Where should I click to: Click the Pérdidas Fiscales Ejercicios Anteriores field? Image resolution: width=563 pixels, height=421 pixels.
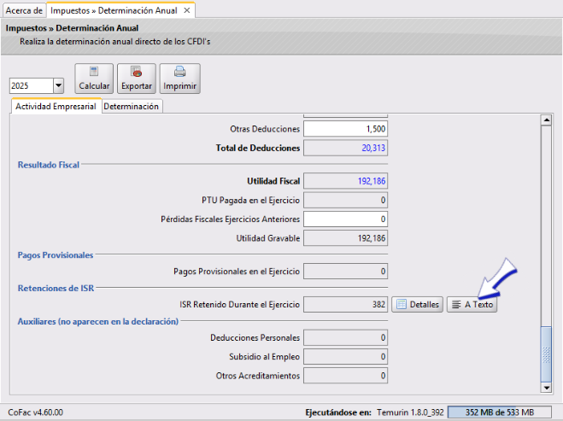coord(345,219)
